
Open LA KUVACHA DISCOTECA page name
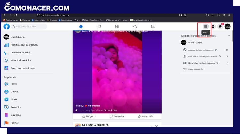pyautogui.click(x=95, y=125)
